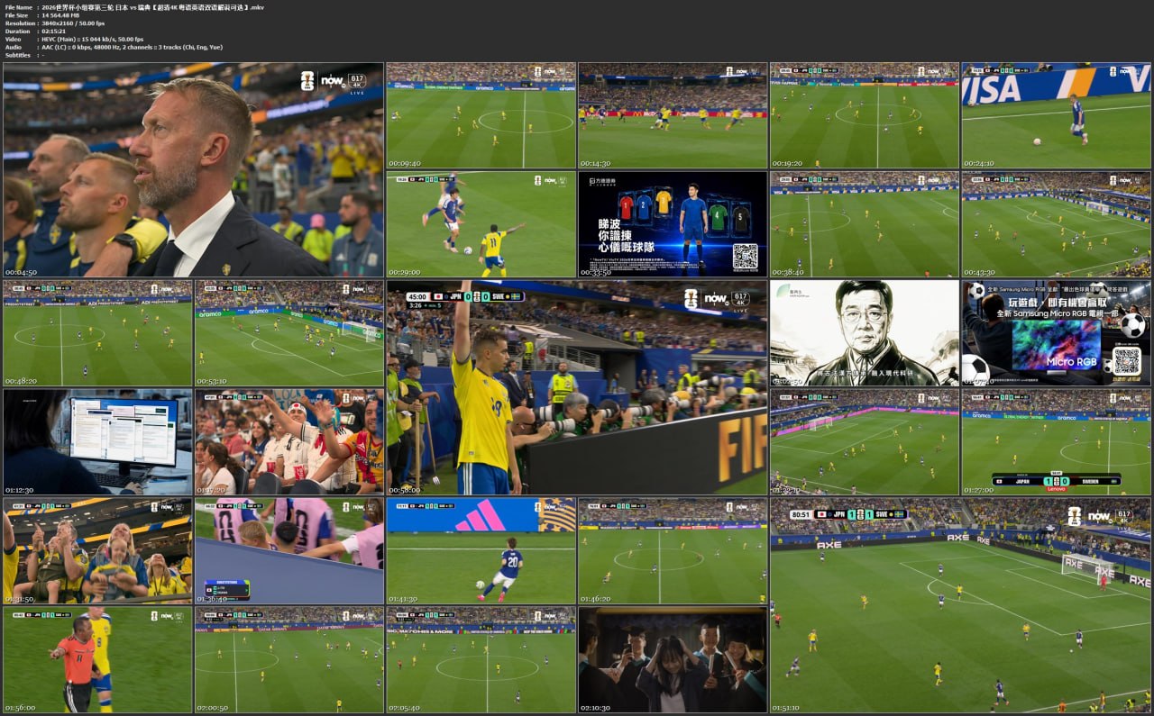This screenshot has height=716, width=1154.
Task: Open the frame at 02:00:50
Action: coord(289,660)
